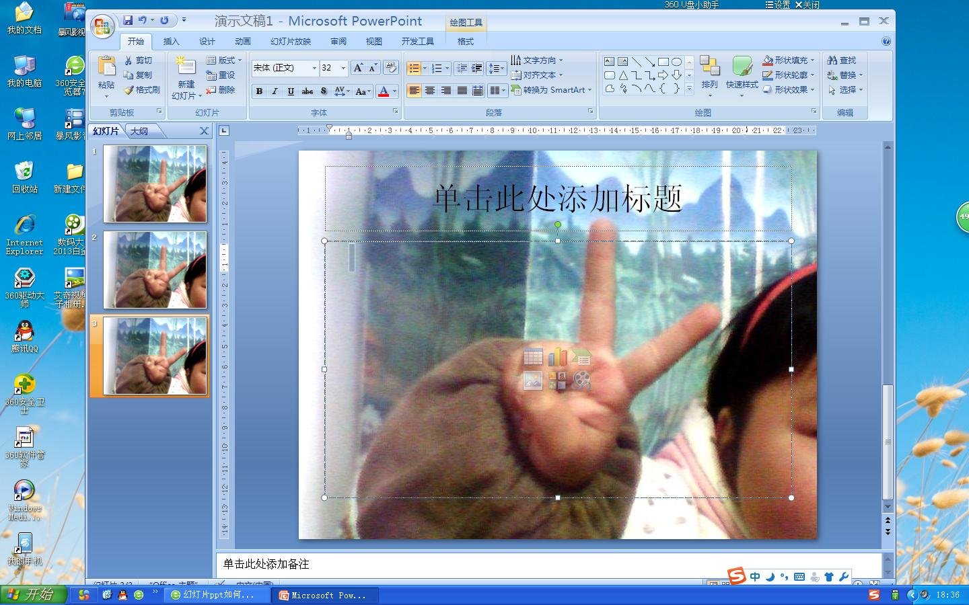Select the first slide thumbnail
Viewport: 969px width, 605px height.
pyautogui.click(x=155, y=184)
